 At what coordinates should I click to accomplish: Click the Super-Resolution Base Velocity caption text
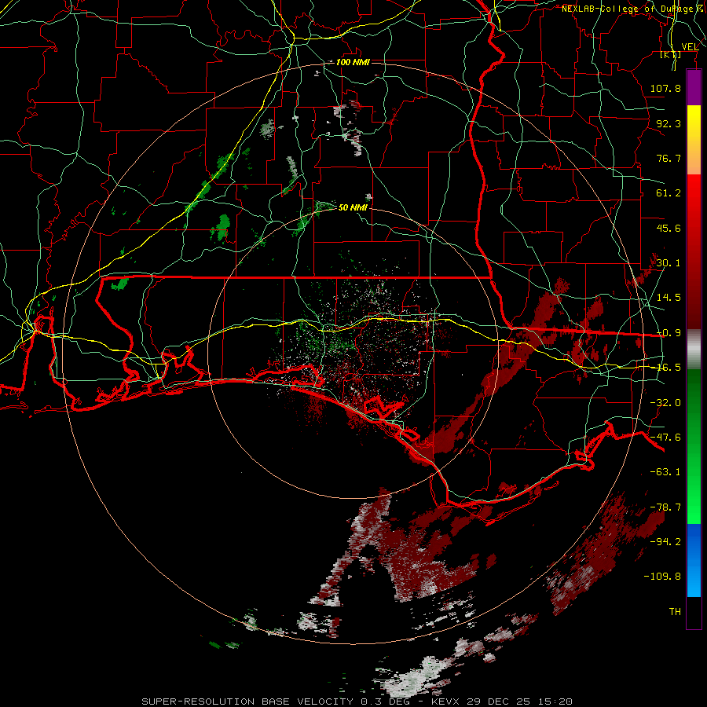pos(357,702)
